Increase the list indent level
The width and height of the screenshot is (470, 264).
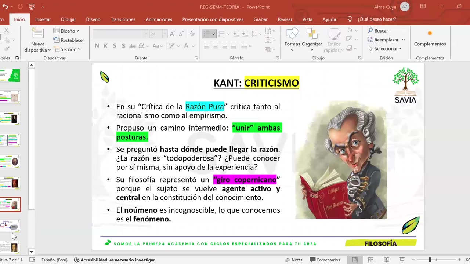click(x=245, y=34)
